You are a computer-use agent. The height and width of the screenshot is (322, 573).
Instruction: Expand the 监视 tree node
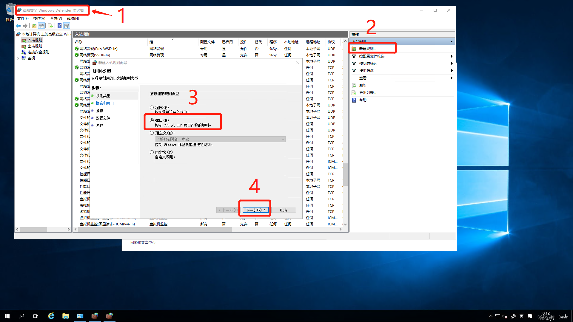(x=18, y=58)
